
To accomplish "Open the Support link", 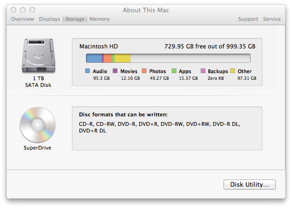I will click(248, 19).
